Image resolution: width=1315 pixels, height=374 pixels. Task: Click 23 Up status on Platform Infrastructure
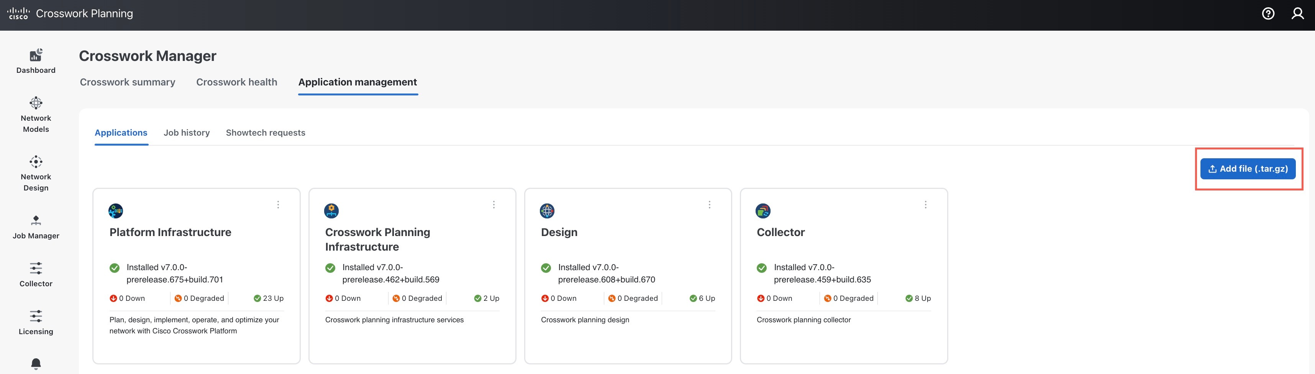pyautogui.click(x=269, y=299)
